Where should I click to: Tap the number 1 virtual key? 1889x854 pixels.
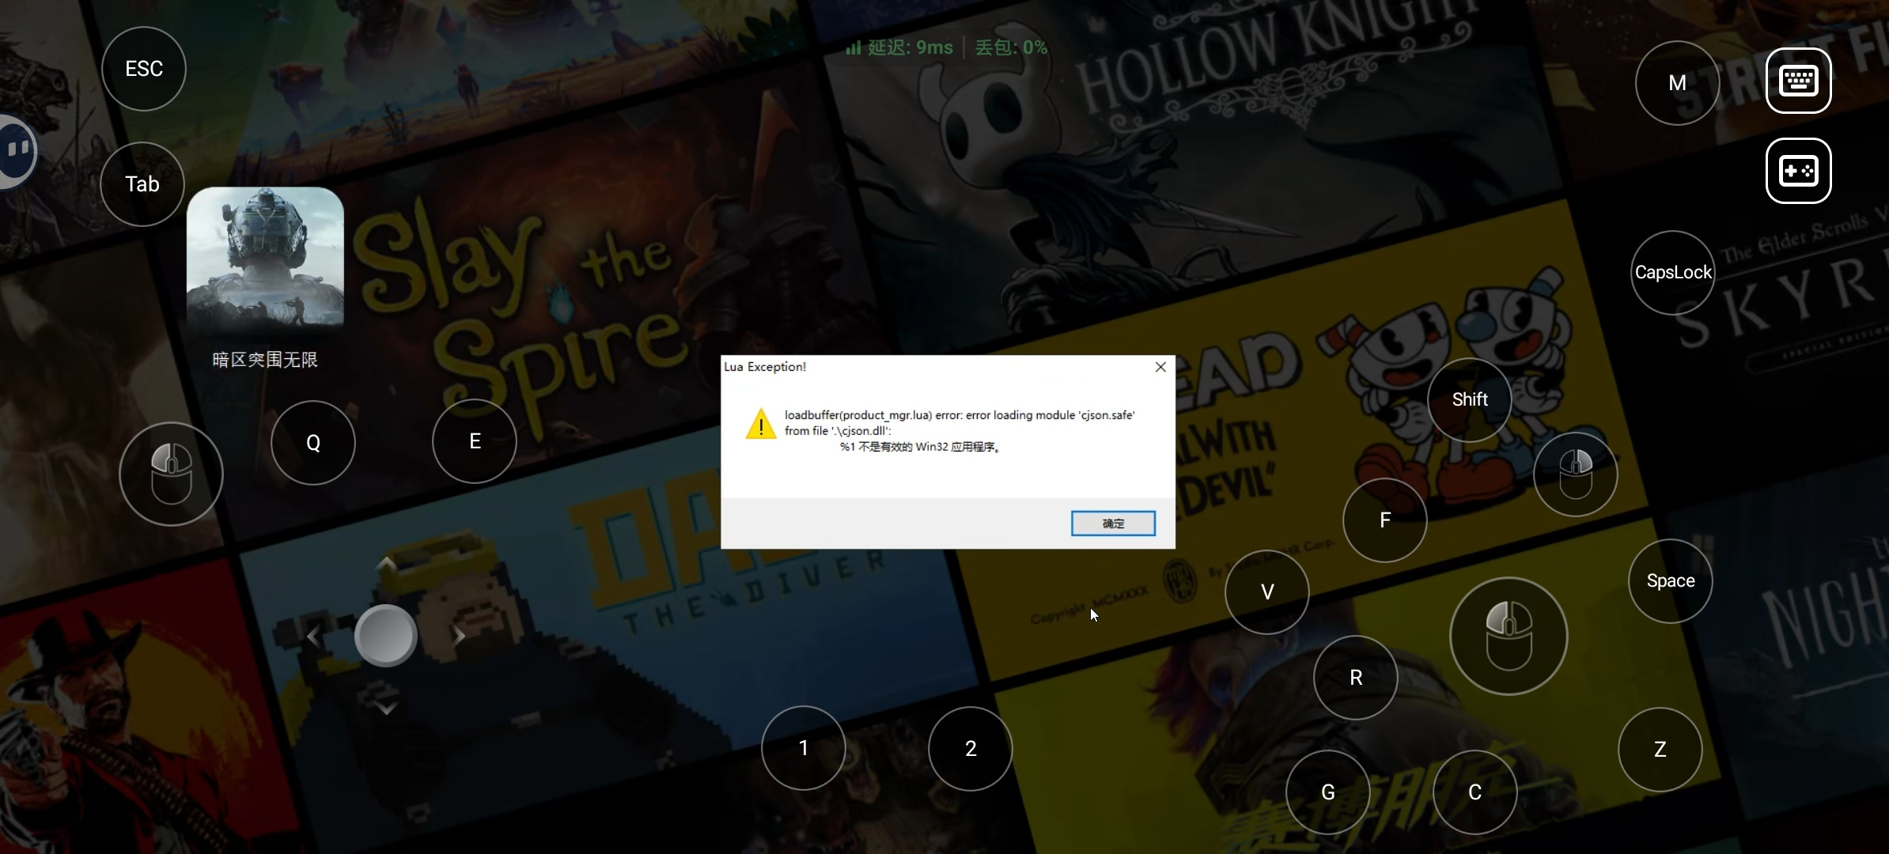(x=804, y=748)
